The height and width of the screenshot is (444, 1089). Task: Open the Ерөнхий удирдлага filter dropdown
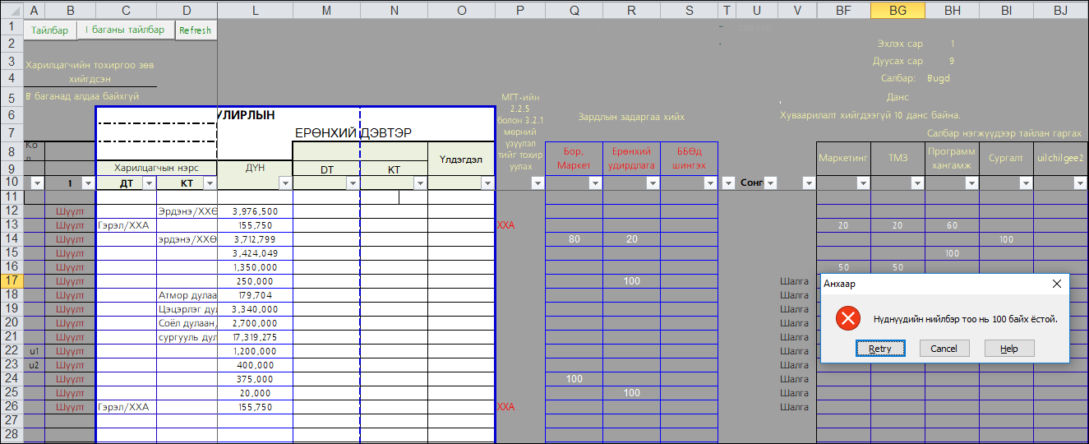[652, 183]
